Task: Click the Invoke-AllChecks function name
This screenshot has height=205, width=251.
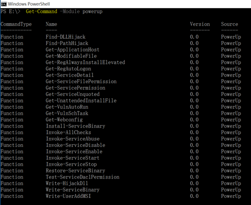Action: pos(68,132)
